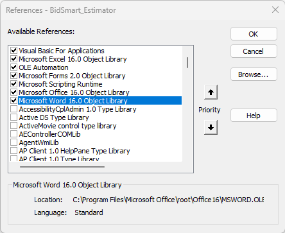Viewport: 285px width, 233px height.
Task: Open Browse to add a reference
Action: click(254, 74)
